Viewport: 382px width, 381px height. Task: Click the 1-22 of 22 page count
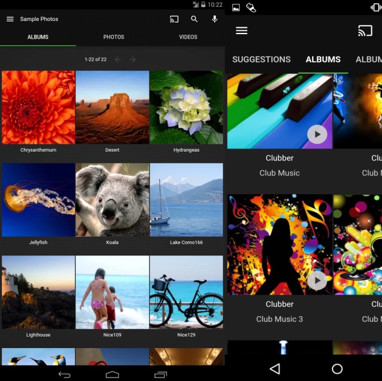(95, 60)
